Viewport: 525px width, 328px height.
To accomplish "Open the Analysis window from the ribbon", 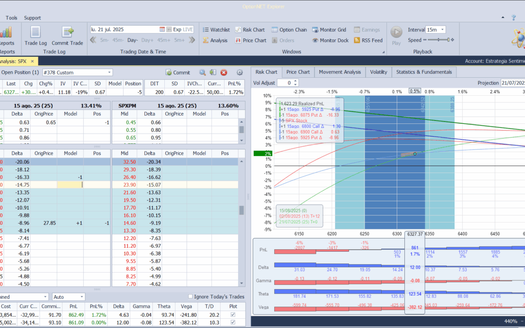I will (x=215, y=40).
